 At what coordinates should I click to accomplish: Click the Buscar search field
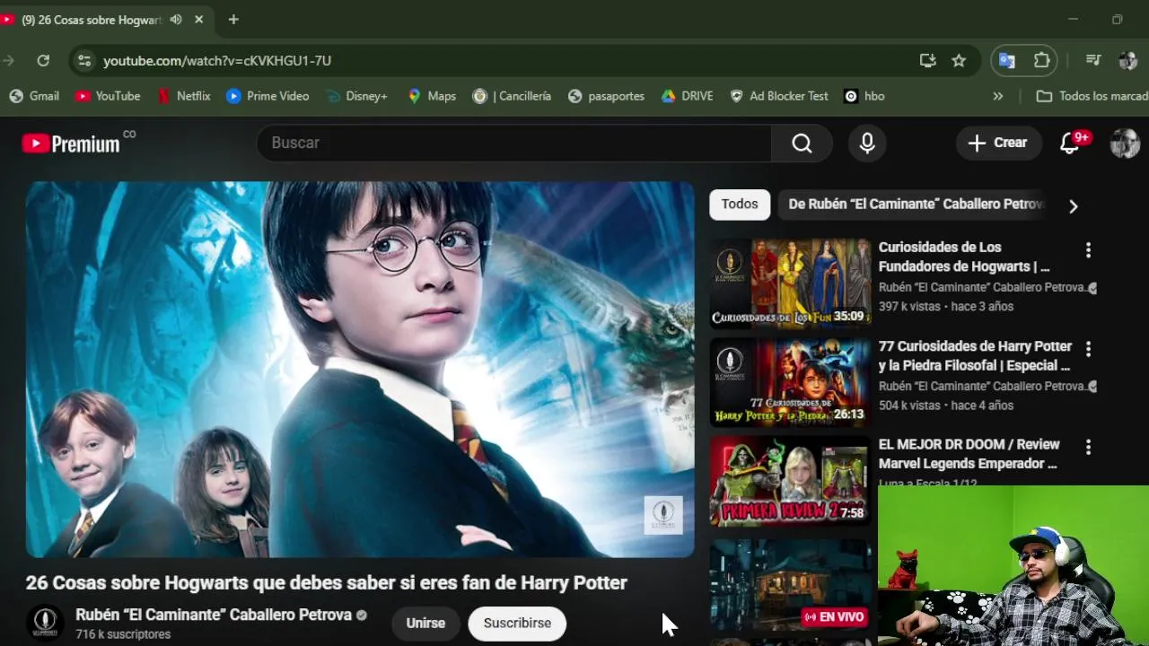pyautogui.click(x=513, y=143)
